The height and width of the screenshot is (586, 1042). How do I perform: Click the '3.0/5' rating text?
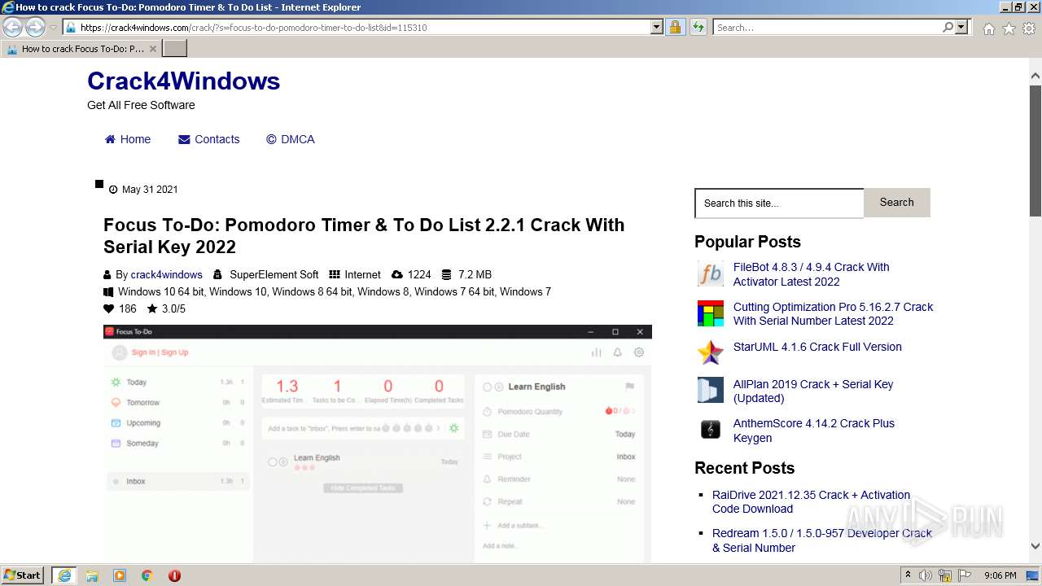173,308
